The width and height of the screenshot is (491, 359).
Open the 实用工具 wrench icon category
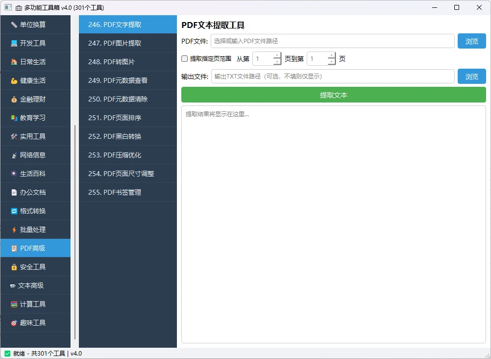14,136
